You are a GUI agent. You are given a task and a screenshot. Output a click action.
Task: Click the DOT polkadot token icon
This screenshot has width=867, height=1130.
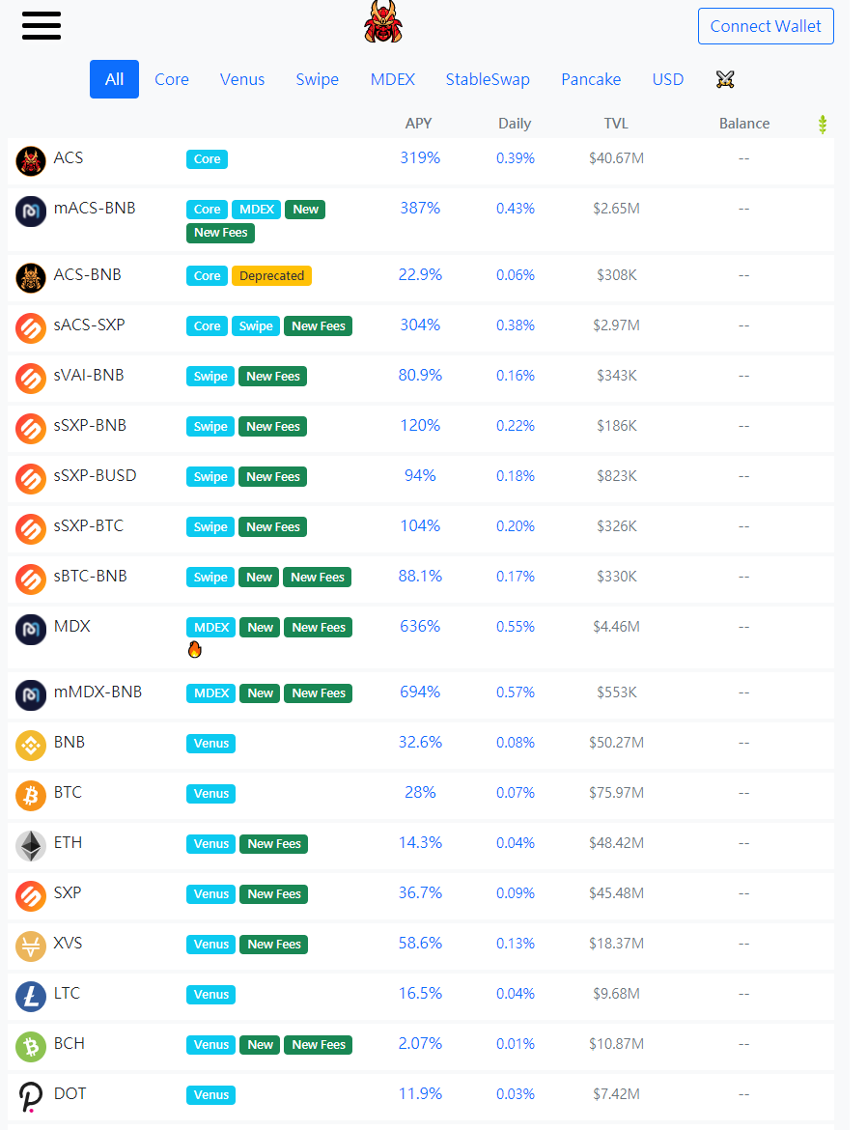[31, 1097]
